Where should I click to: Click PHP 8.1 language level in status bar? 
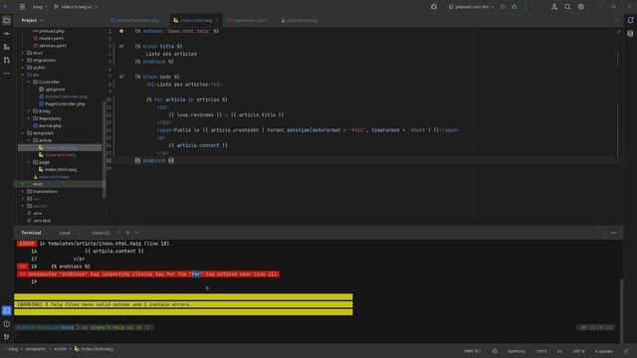473,351
